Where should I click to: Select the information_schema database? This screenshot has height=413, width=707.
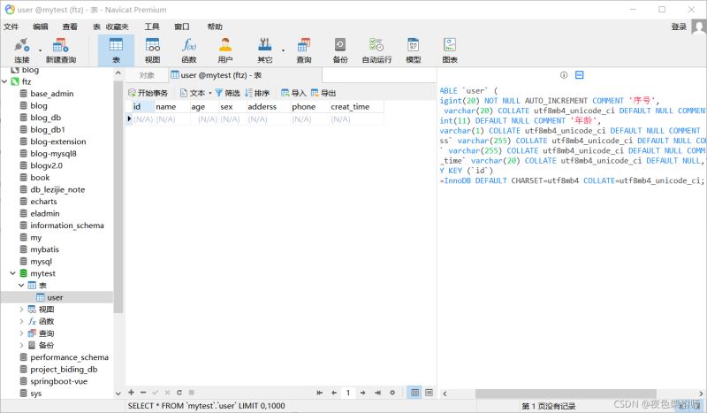67,226
